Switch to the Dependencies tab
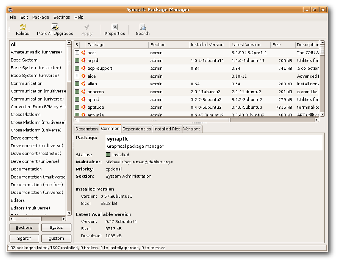The height and width of the screenshot is (262, 338). tap(137, 129)
